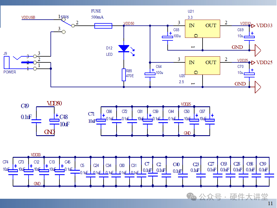Screen dimensions: 277x208
Task: Click the C2 designator
Action: [159, 164]
